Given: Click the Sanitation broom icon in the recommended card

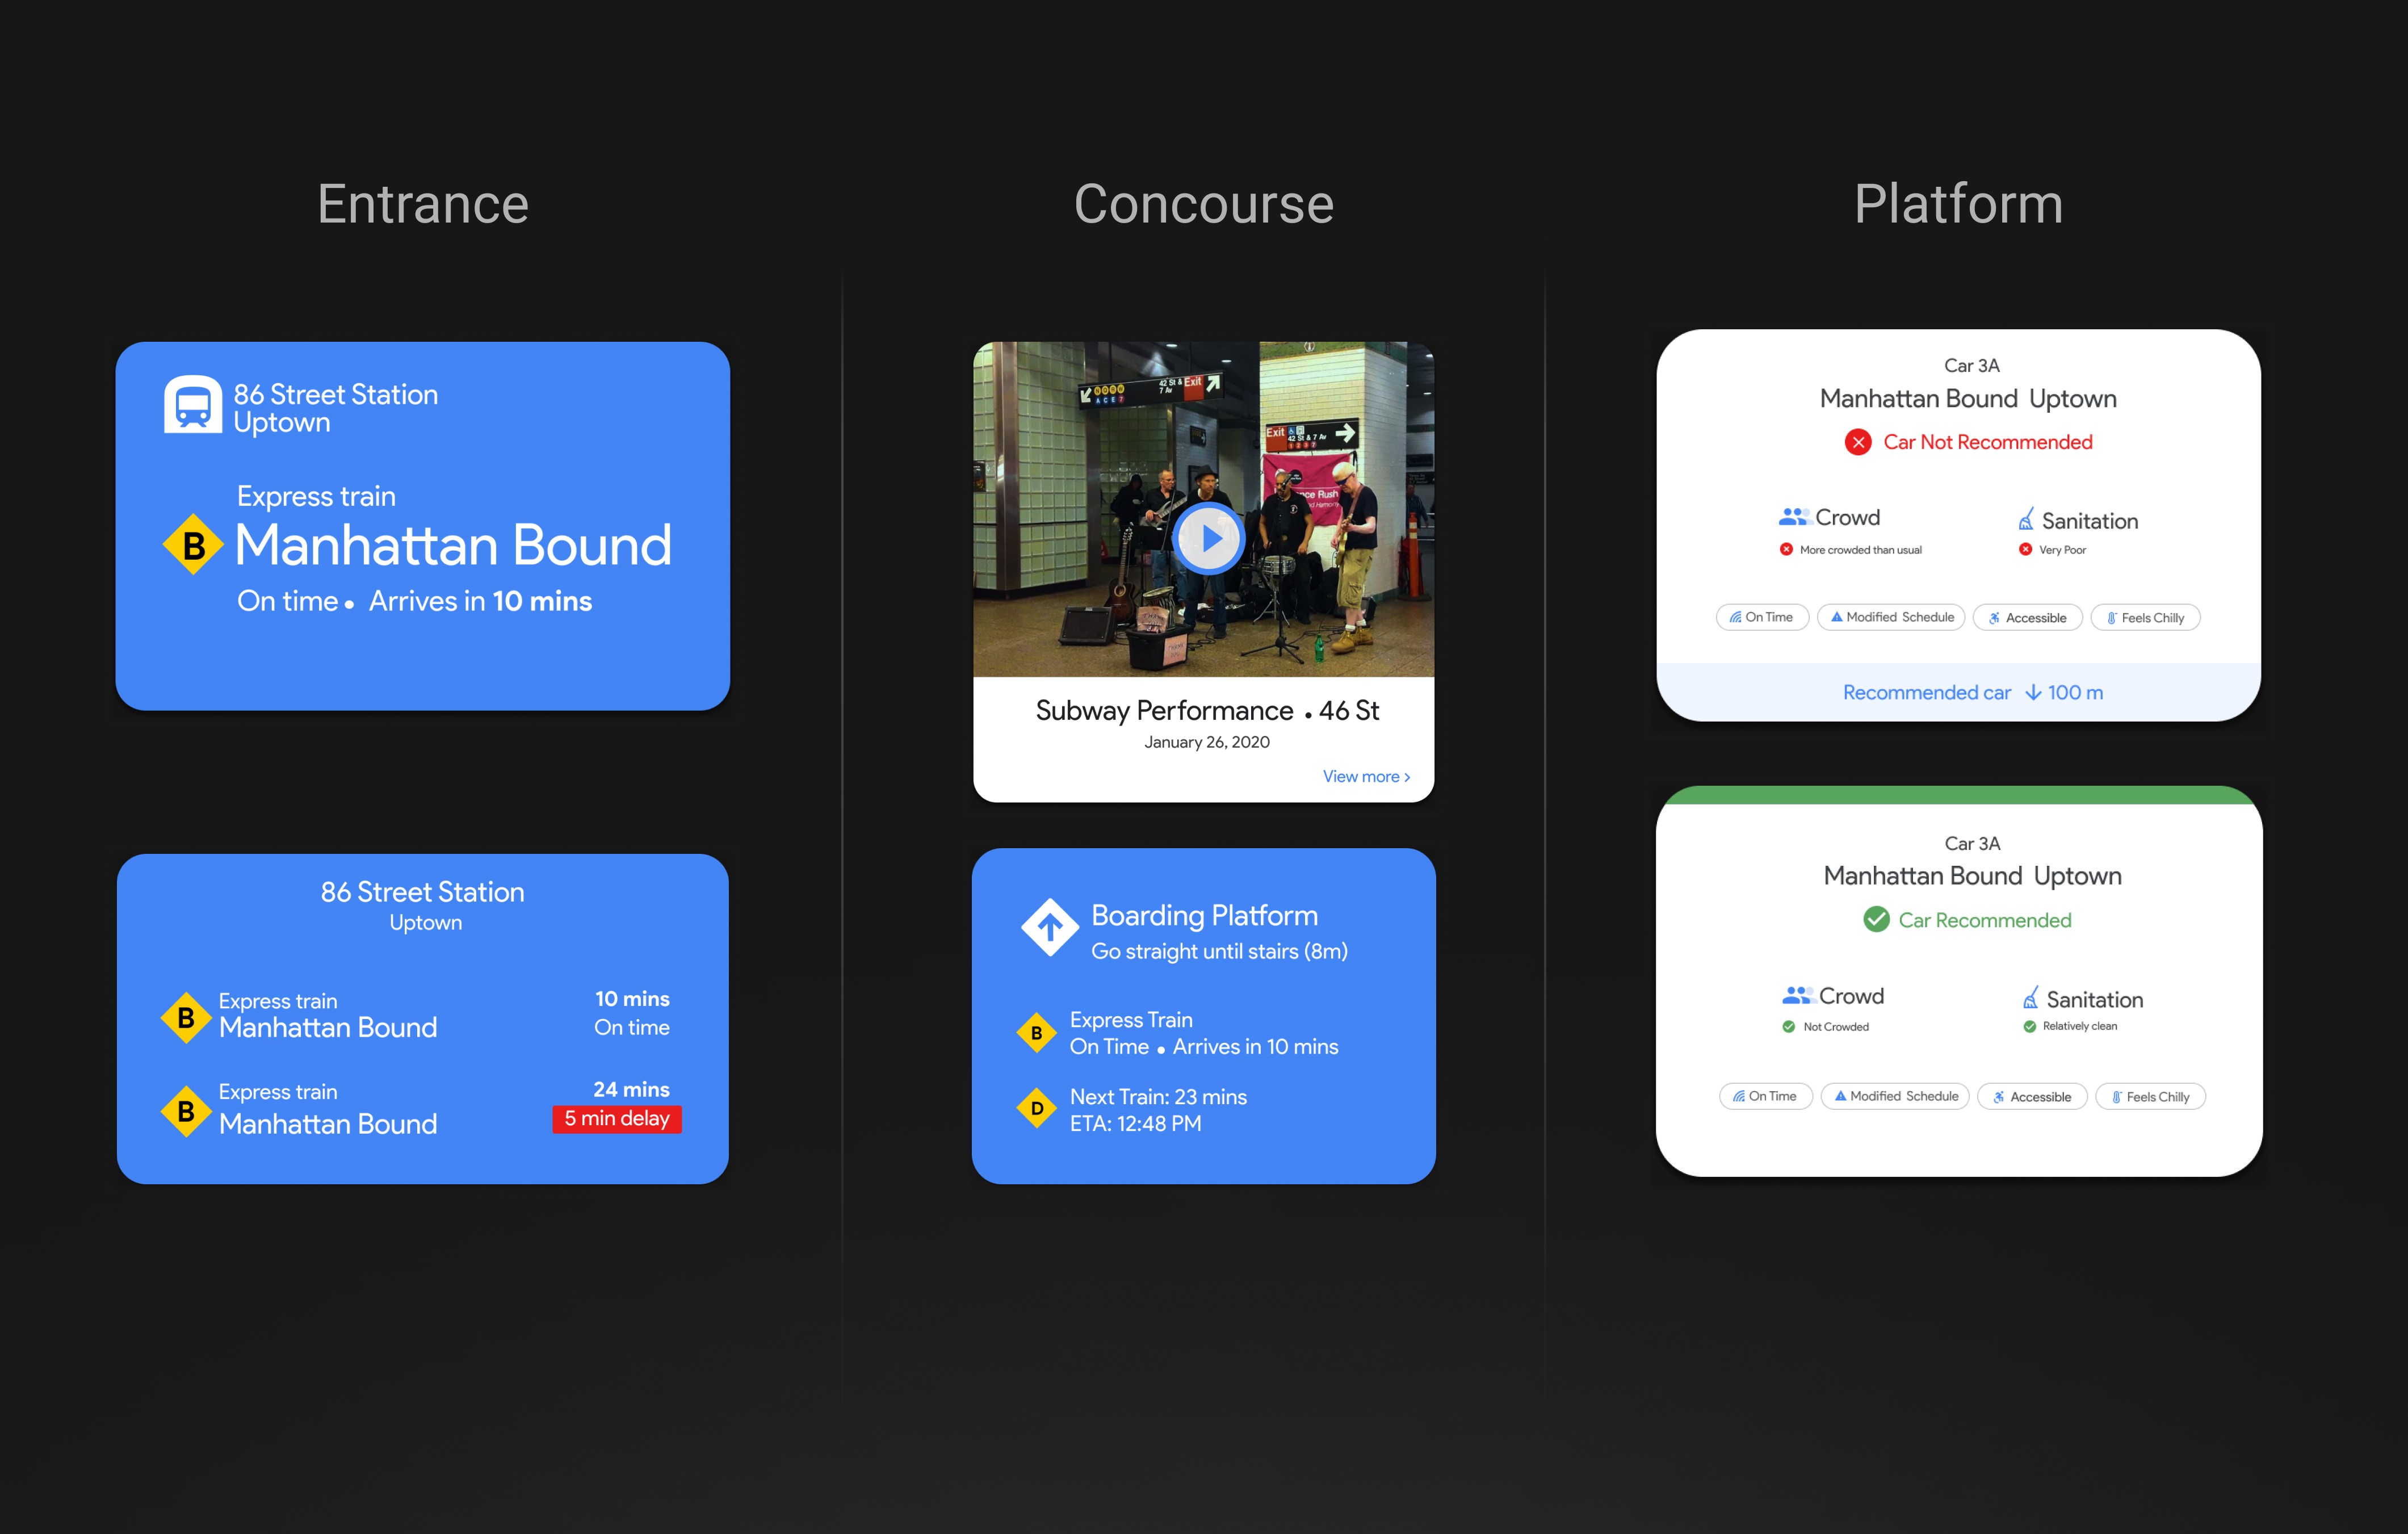Looking at the screenshot, I should click(x=2030, y=997).
